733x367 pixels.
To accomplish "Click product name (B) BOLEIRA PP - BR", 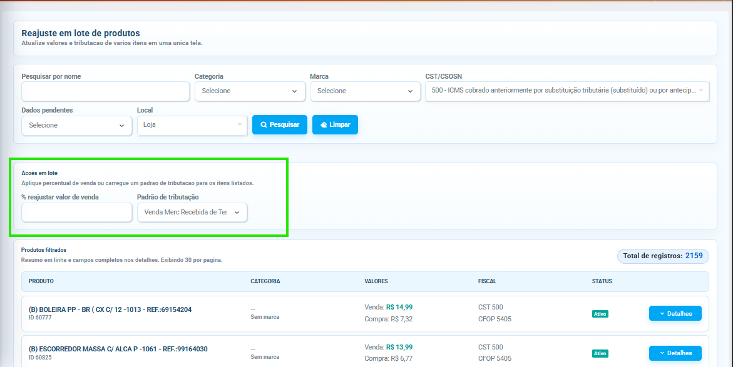I will (110, 309).
